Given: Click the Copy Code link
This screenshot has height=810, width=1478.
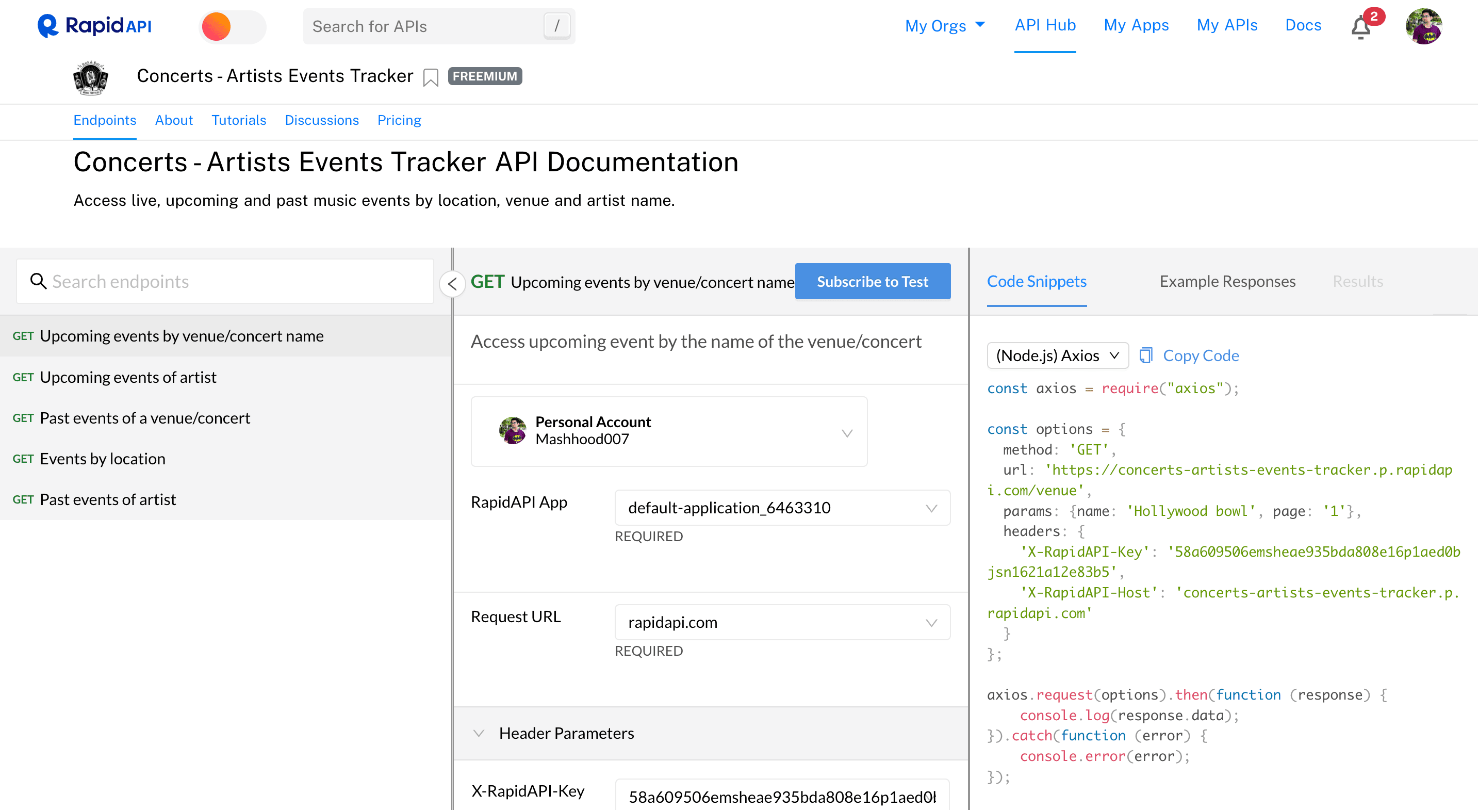Looking at the screenshot, I should [x=1201, y=355].
